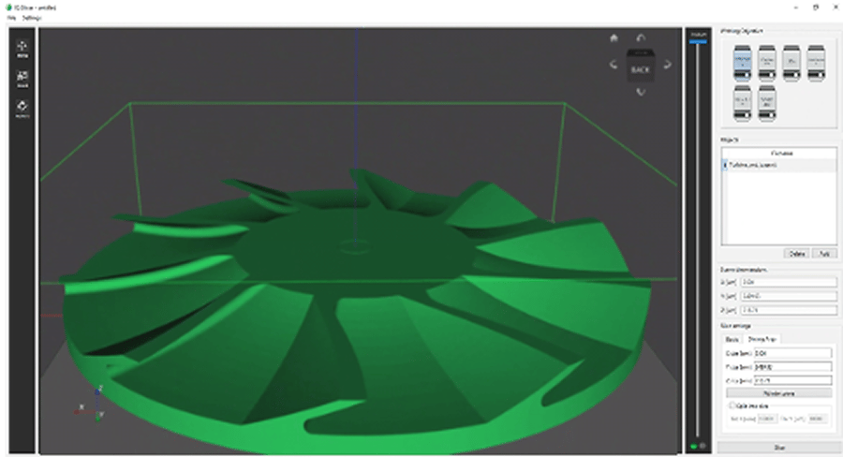Select the first objective in the bottom row

[743, 103]
